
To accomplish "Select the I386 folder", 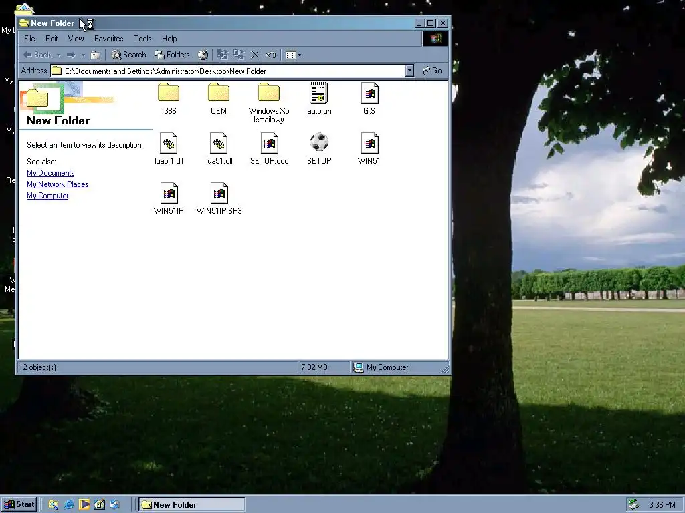I will [169, 99].
